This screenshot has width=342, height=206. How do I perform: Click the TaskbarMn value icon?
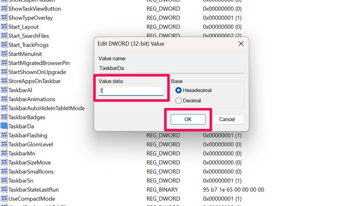click(x=4, y=153)
